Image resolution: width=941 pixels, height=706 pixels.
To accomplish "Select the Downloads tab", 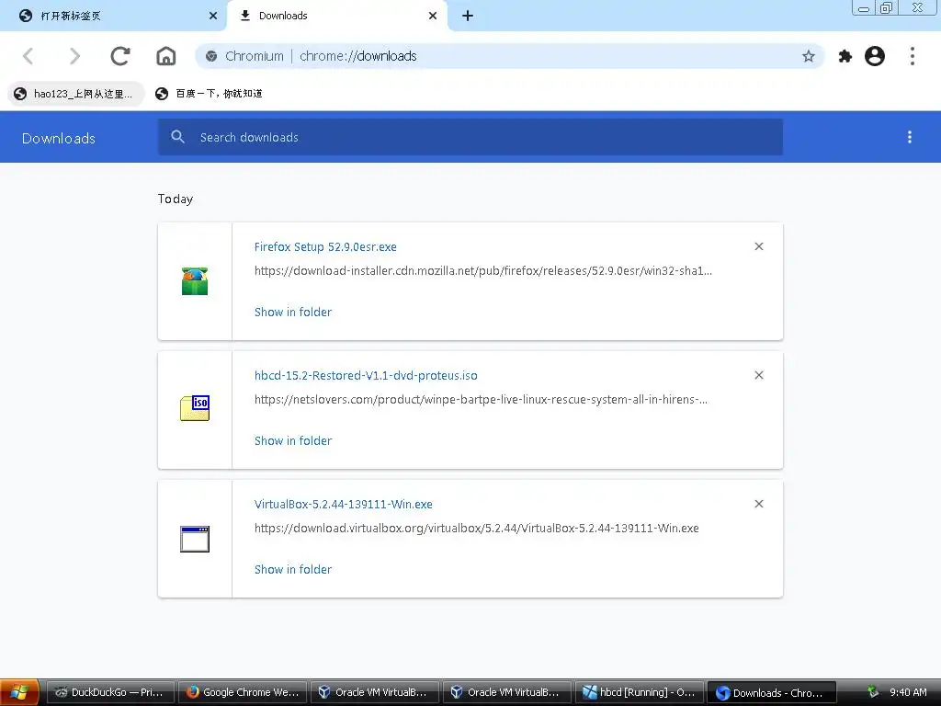I will click(x=337, y=16).
